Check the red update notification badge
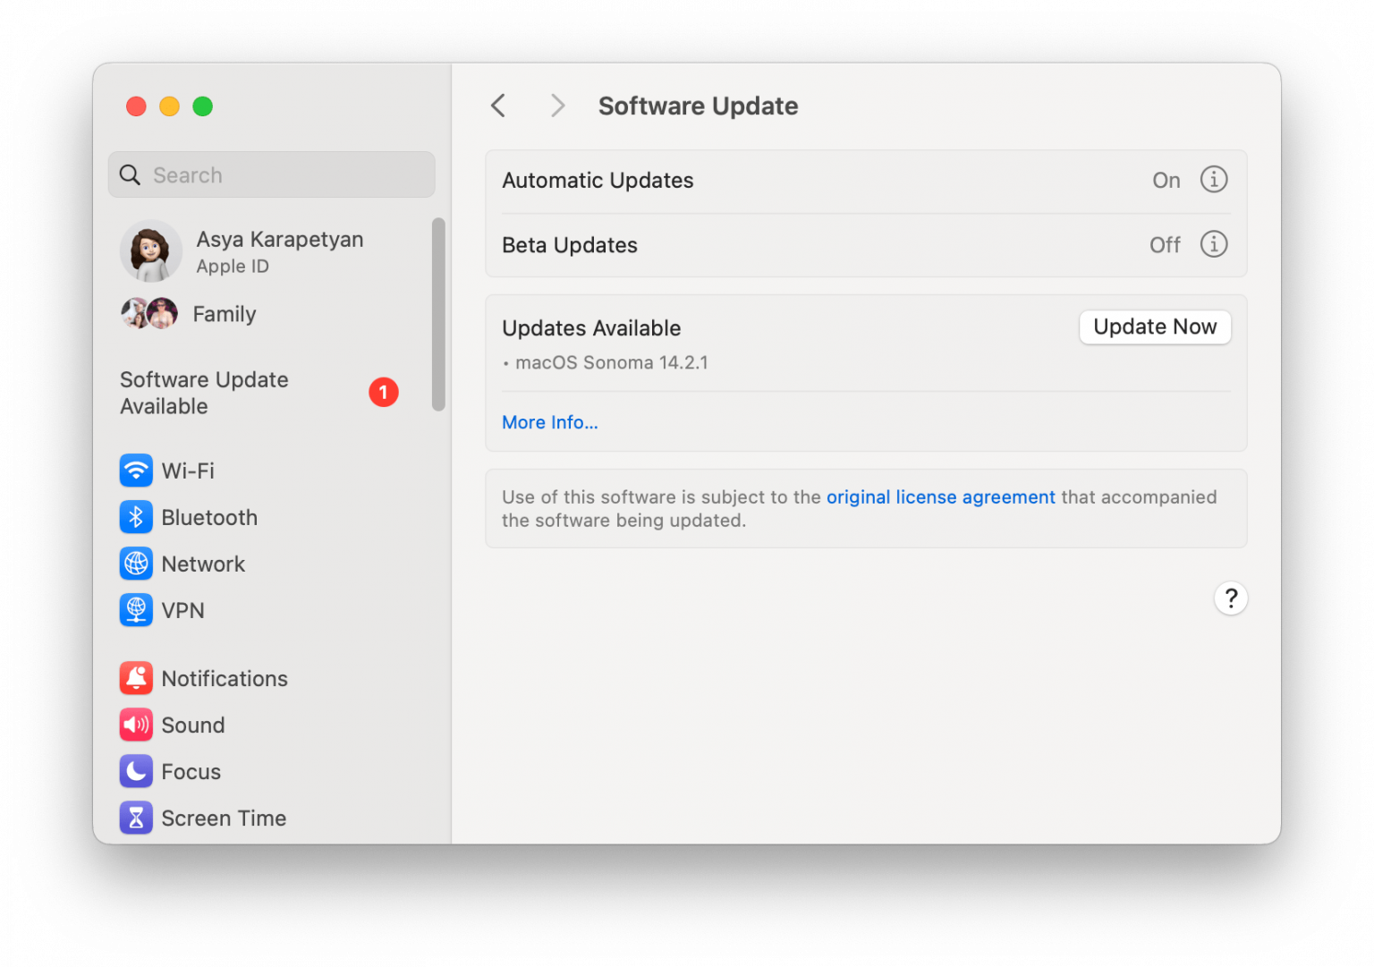The width and height of the screenshot is (1374, 967). [384, 392]
